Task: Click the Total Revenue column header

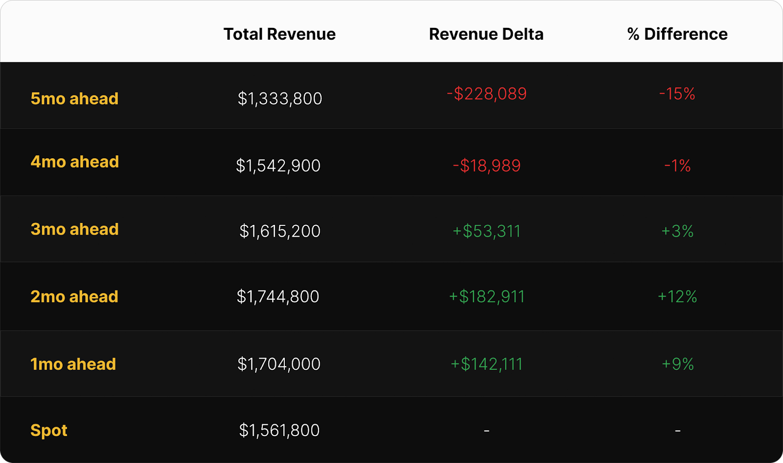Action: [279, 34]
